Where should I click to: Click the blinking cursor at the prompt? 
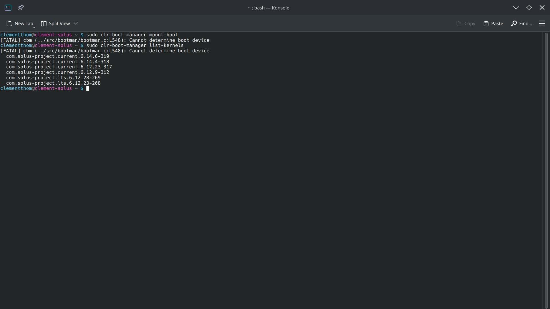click(x=88, y=89)
